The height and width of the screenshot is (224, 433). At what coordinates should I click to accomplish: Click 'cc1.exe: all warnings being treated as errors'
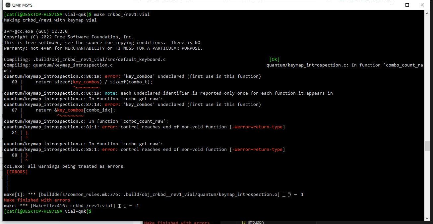coord(64,166)
